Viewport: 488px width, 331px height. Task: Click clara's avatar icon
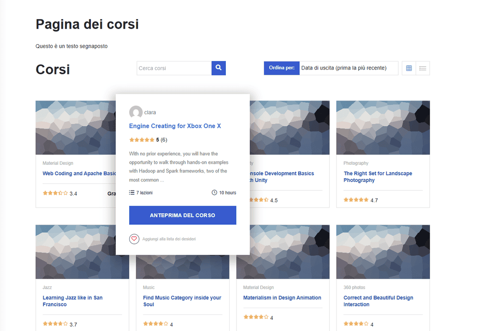click(136, 112)
